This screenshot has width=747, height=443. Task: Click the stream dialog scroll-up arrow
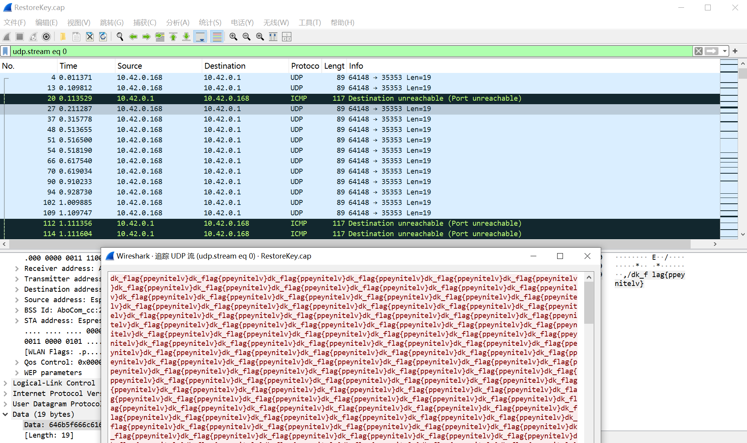click(589, 277)
